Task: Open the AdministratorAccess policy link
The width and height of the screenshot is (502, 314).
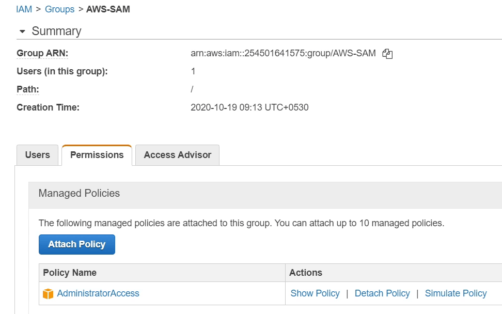Action: (x=98, y=293)
